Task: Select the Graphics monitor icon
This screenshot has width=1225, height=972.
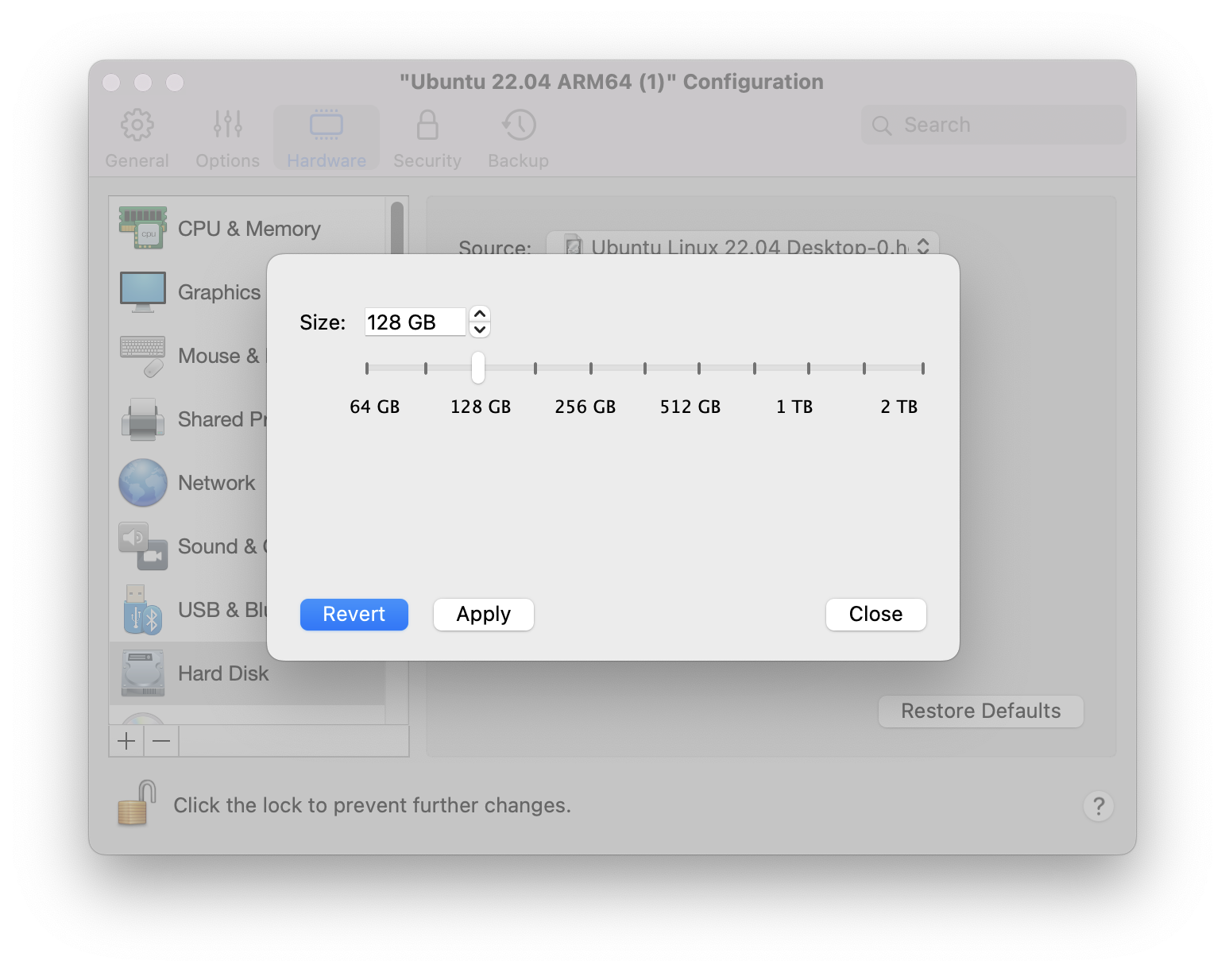Action: tap(143, 291)
